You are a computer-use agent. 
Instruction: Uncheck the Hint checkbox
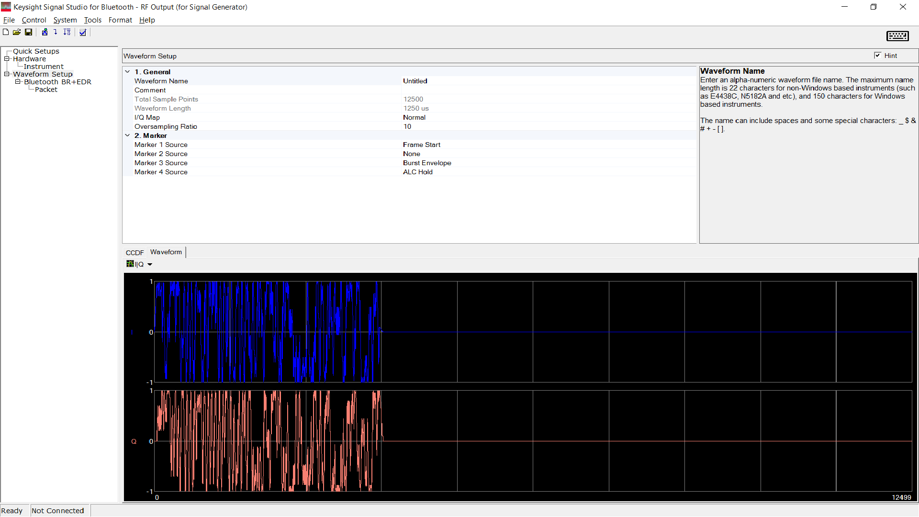pos(877,56)
